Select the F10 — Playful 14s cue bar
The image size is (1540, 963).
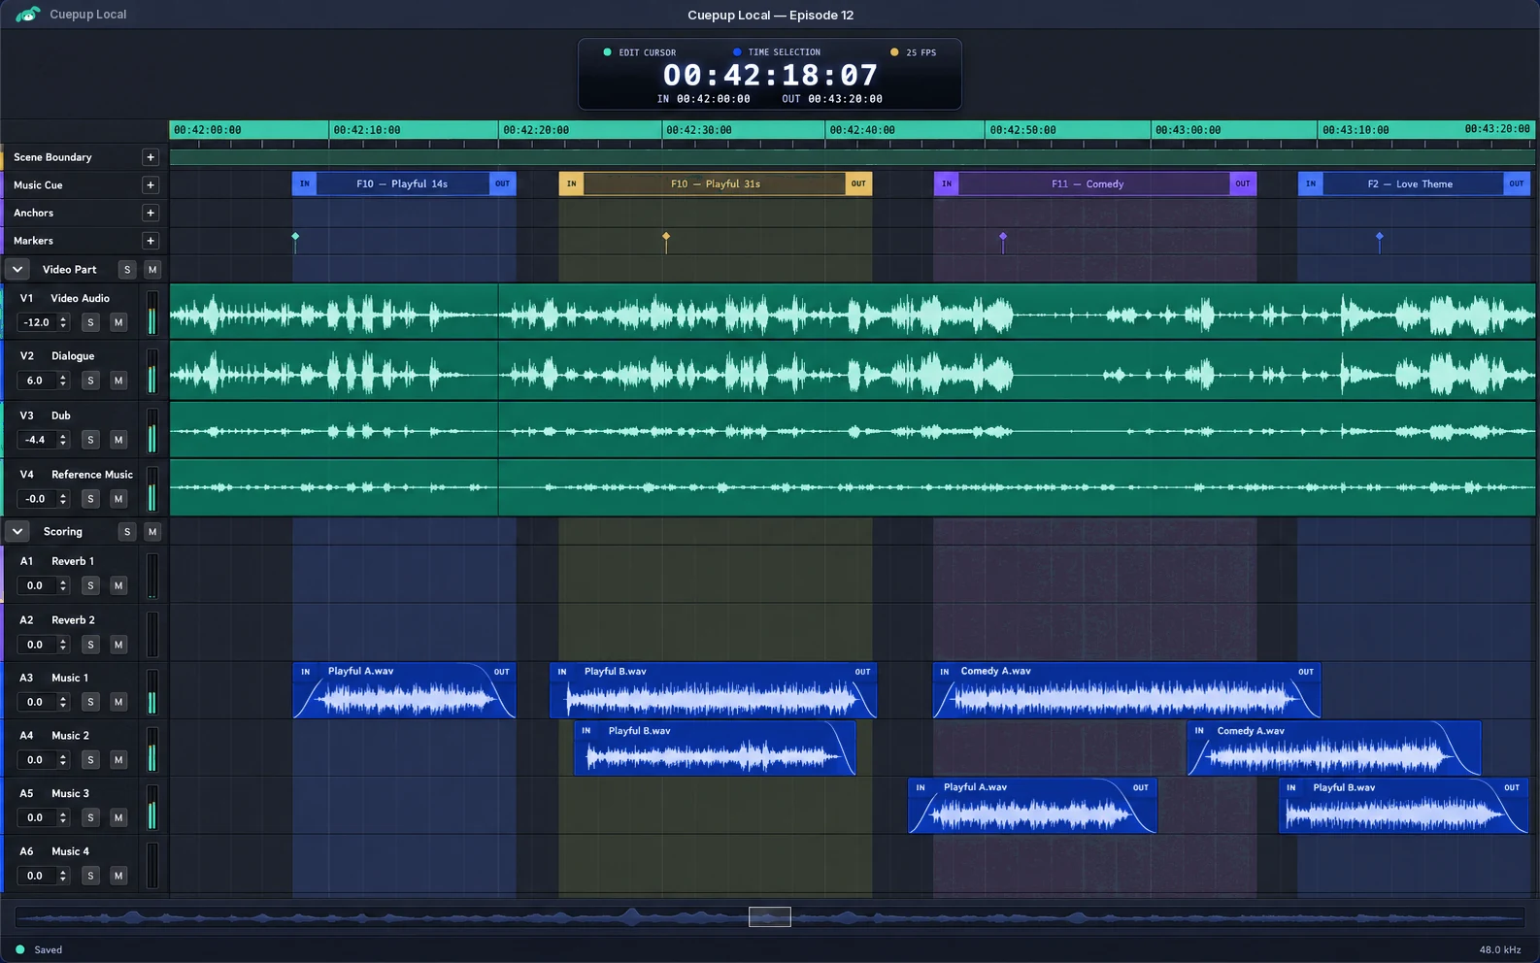(x=402, y=183)
